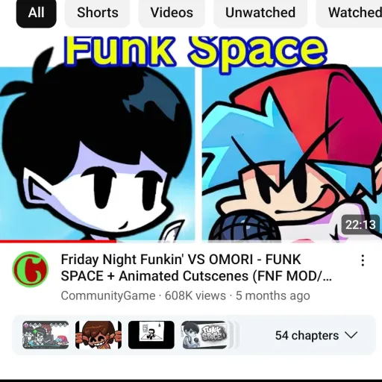Image resolution: width=382 pixels, height=382 pixels.
Task: Click the 22:13 duration badge
Action: coord(360,225)
